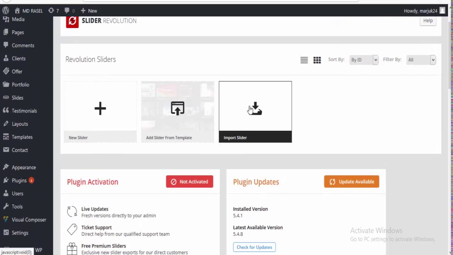Click the Ticket Support tag icon
The width and height of the screenshot is (453, 255).
pos(72,229)
